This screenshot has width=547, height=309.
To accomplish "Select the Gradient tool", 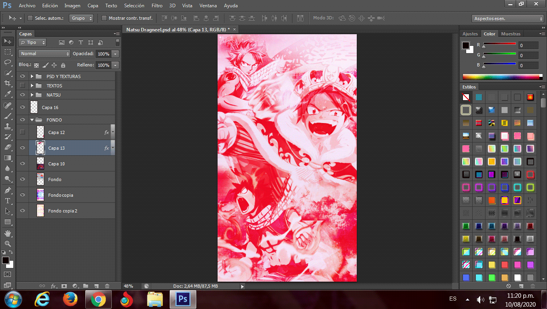I will pos(7,158).
